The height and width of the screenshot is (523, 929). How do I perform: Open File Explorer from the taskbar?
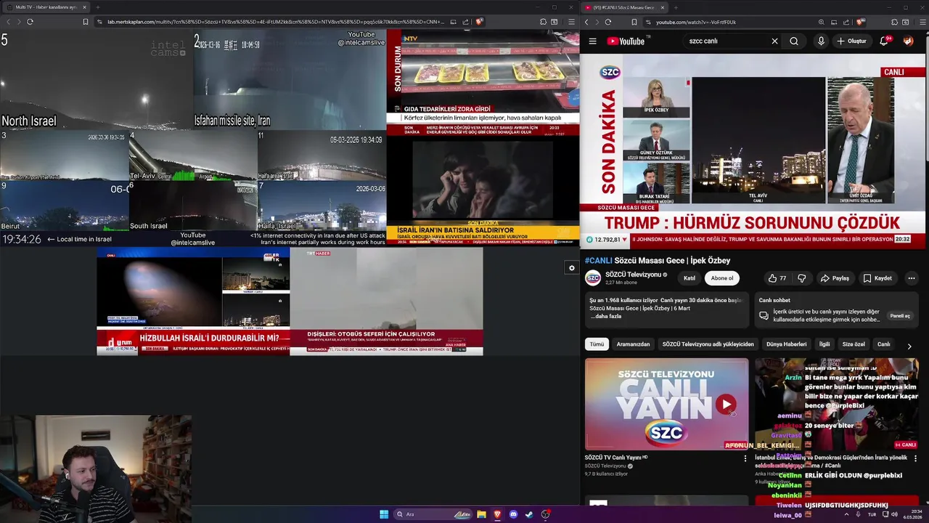click(481, 514)
